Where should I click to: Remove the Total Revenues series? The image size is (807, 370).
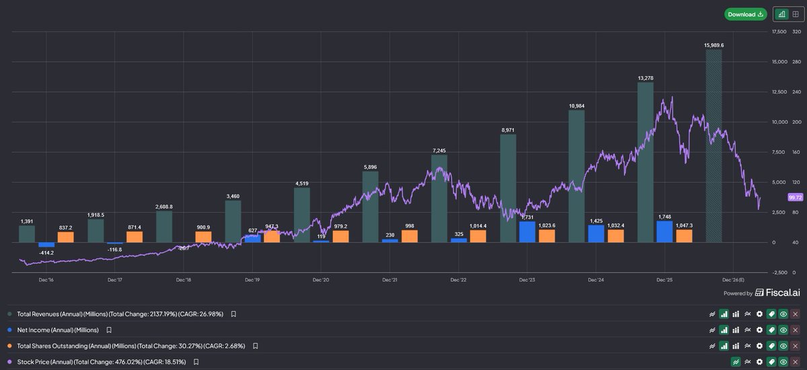point(796,314)
